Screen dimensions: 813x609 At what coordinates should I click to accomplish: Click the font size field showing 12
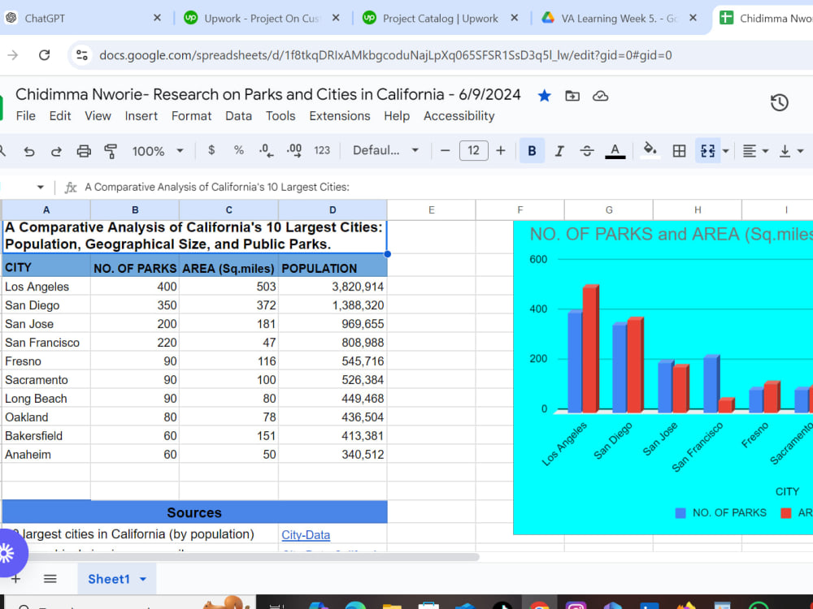473,151
